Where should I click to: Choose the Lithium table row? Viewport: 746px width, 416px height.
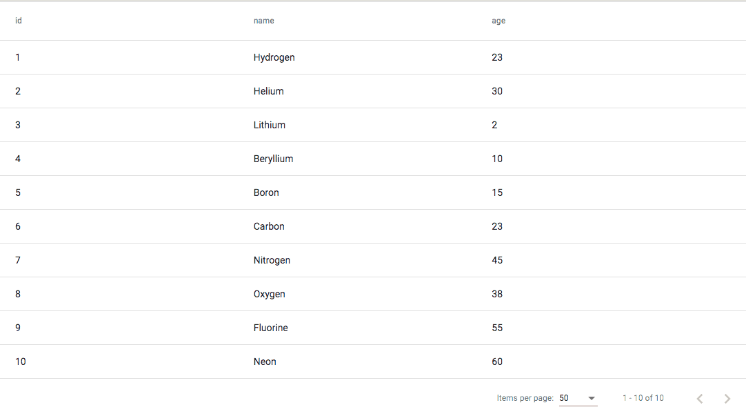[x=373, y=125]
